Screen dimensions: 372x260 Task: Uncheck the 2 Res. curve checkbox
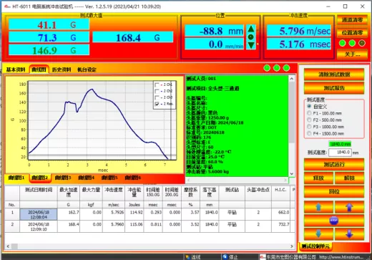(x=157, y=104)
